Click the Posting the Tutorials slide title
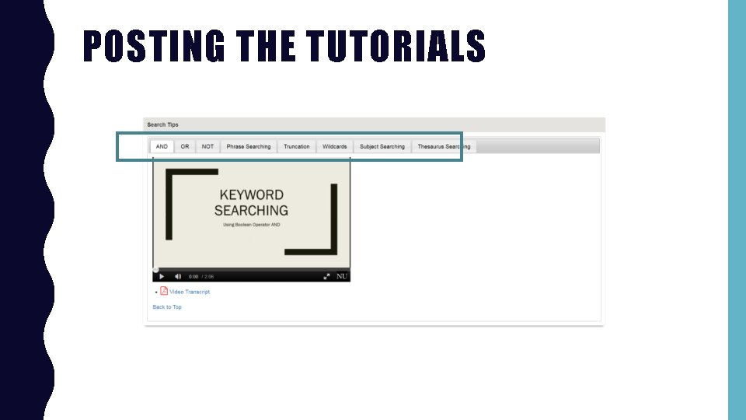The image size is (746, 420). (x=284, y=46)
